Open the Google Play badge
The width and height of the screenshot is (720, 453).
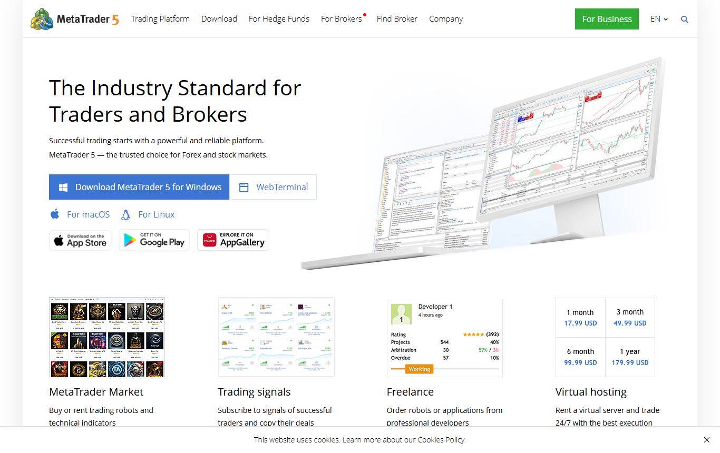154,240
